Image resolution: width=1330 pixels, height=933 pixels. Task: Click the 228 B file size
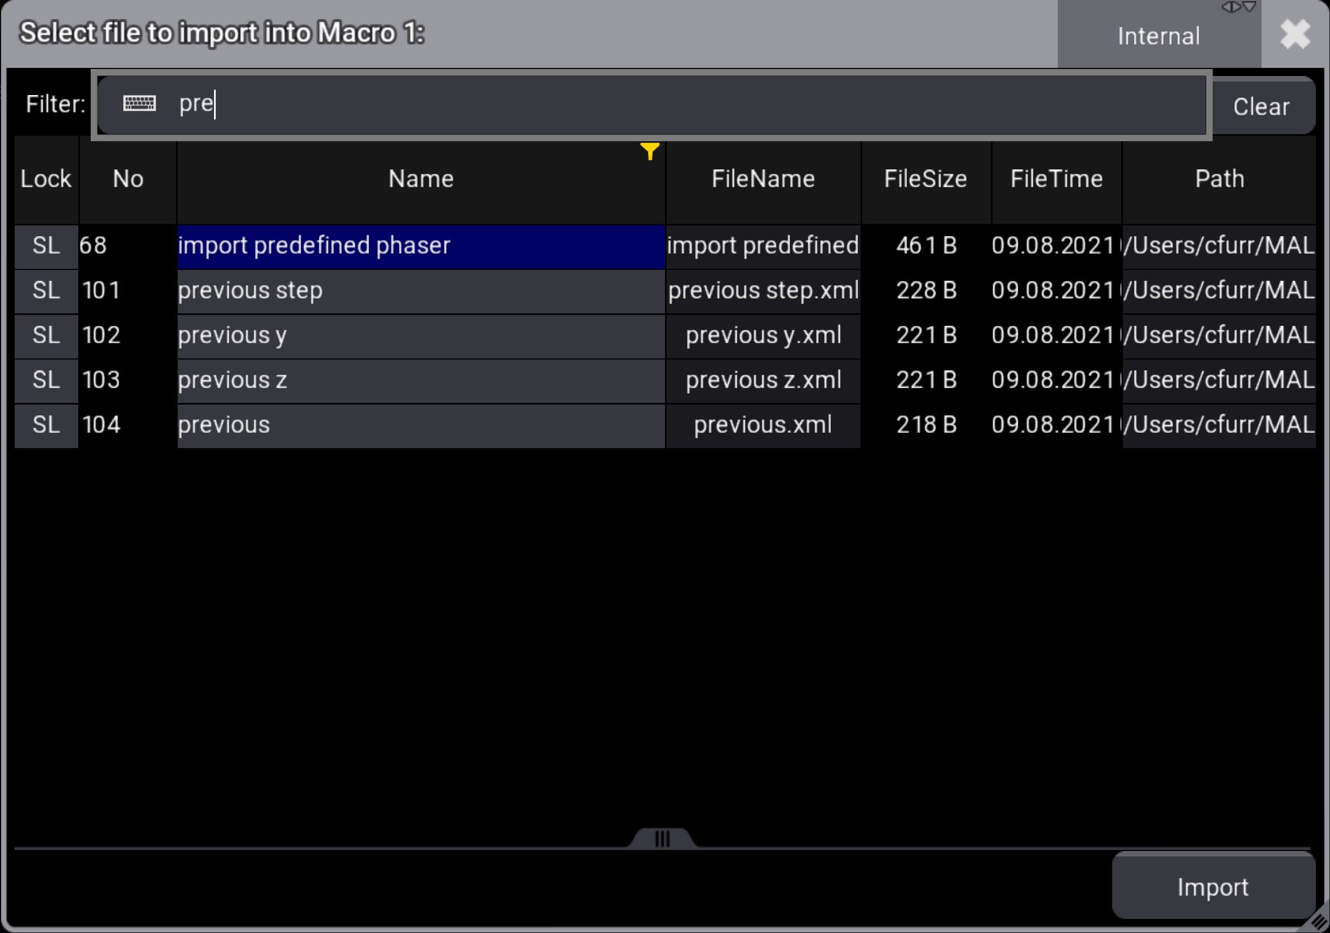pos(926,291)
